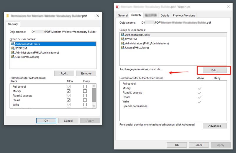Check Deny box for Modify

(85, 91)
